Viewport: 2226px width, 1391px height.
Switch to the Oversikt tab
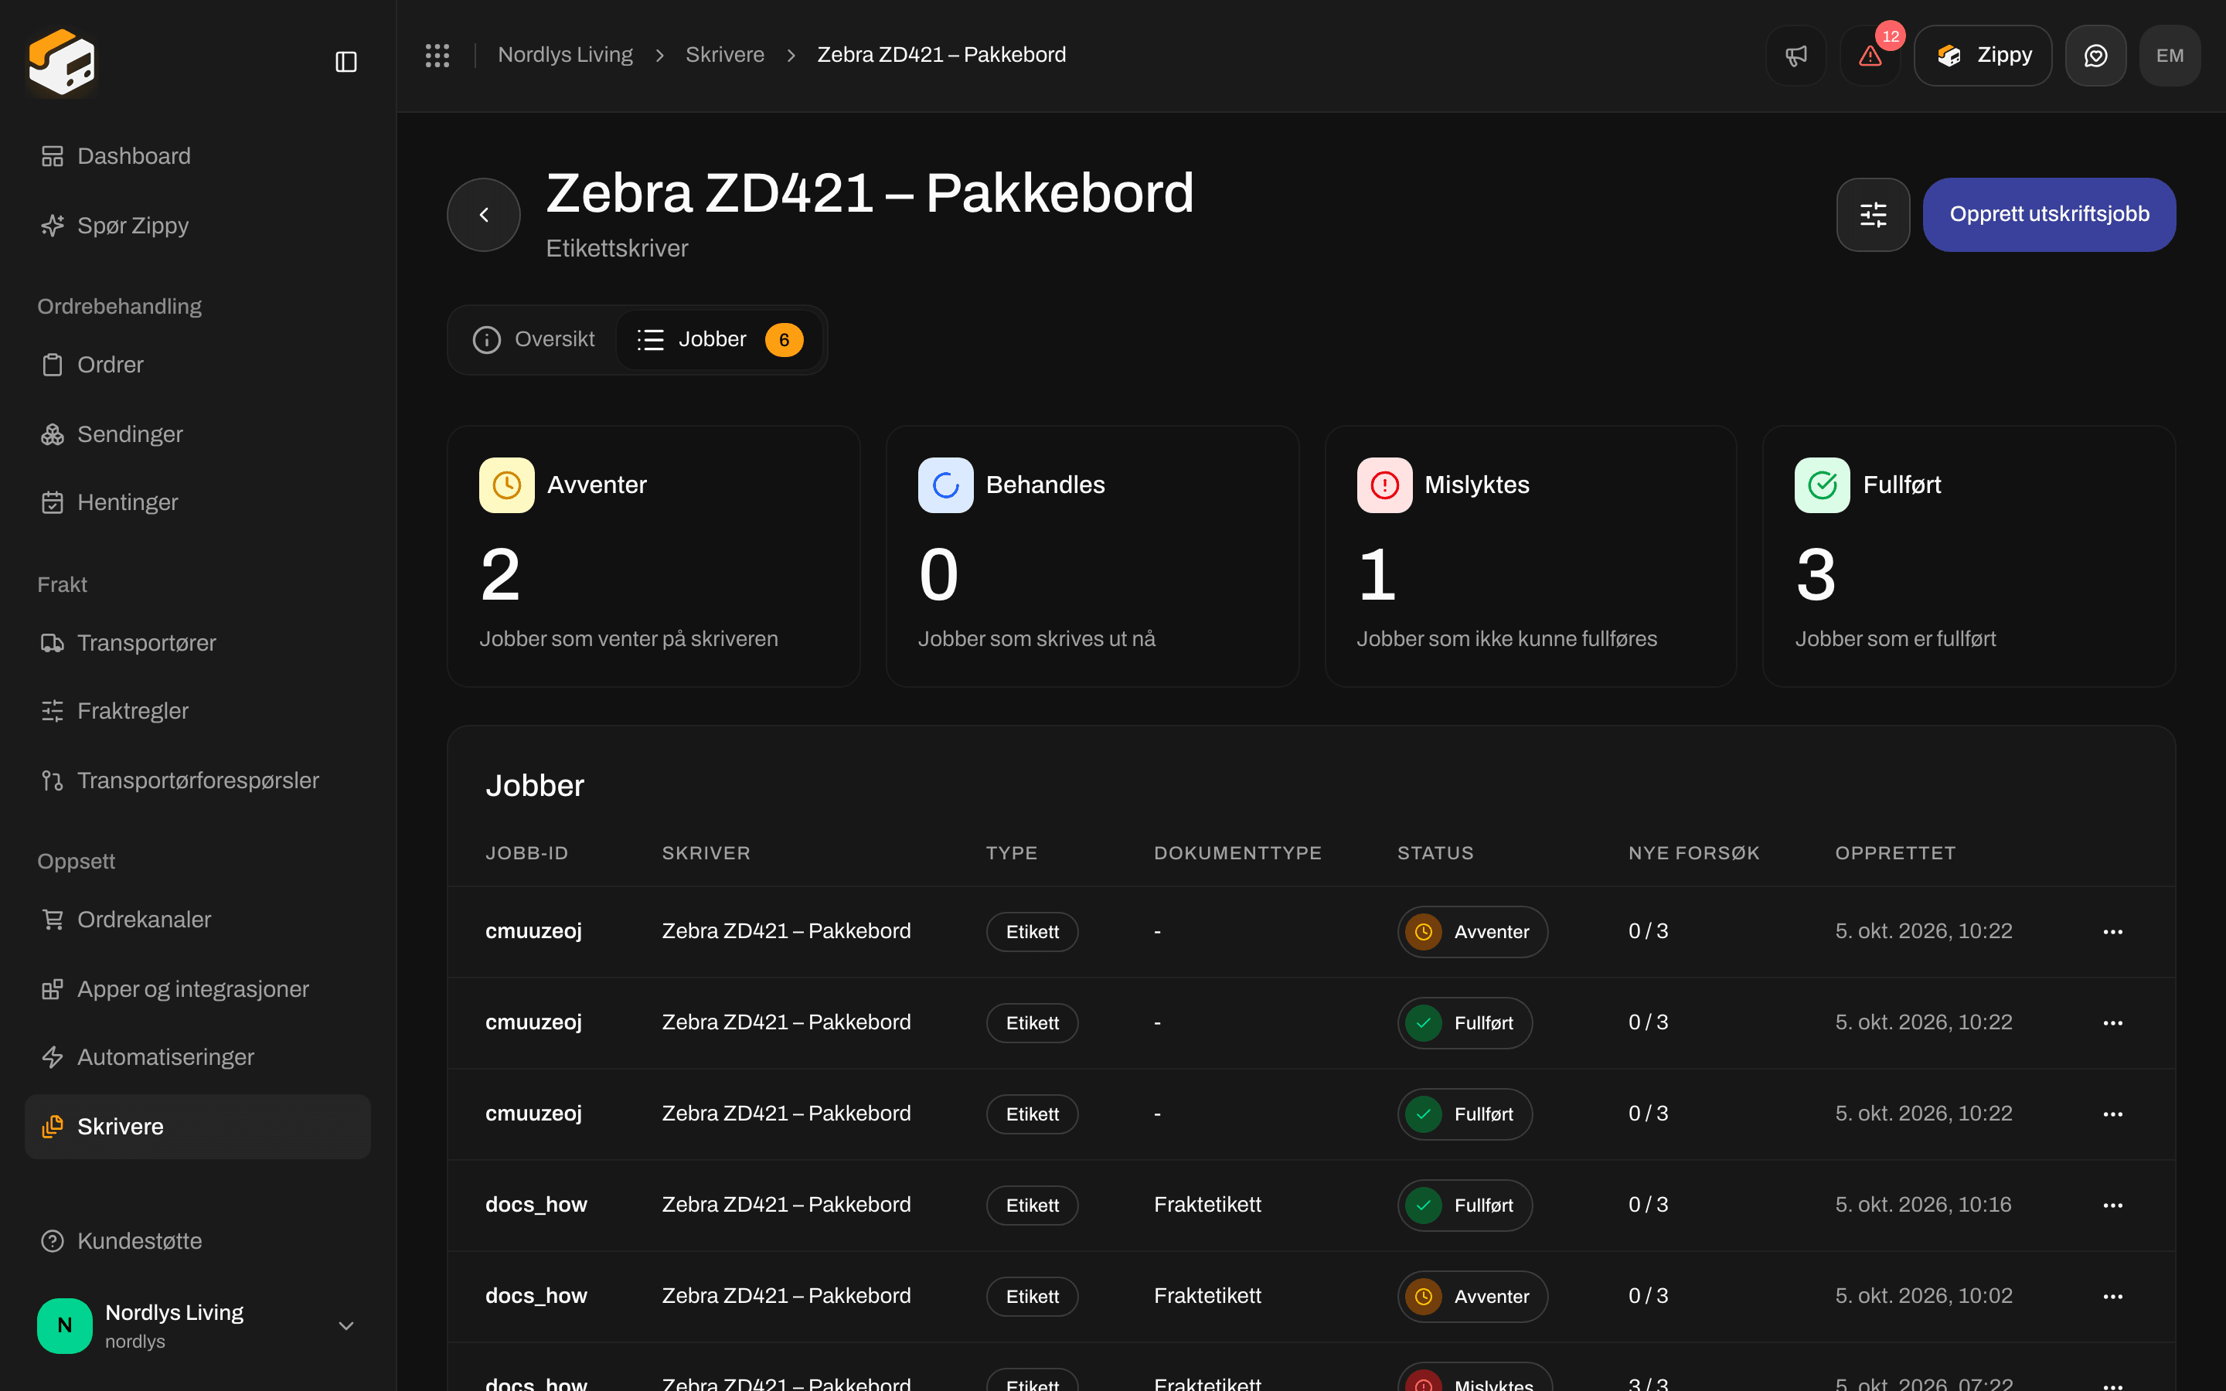[533, 339]
